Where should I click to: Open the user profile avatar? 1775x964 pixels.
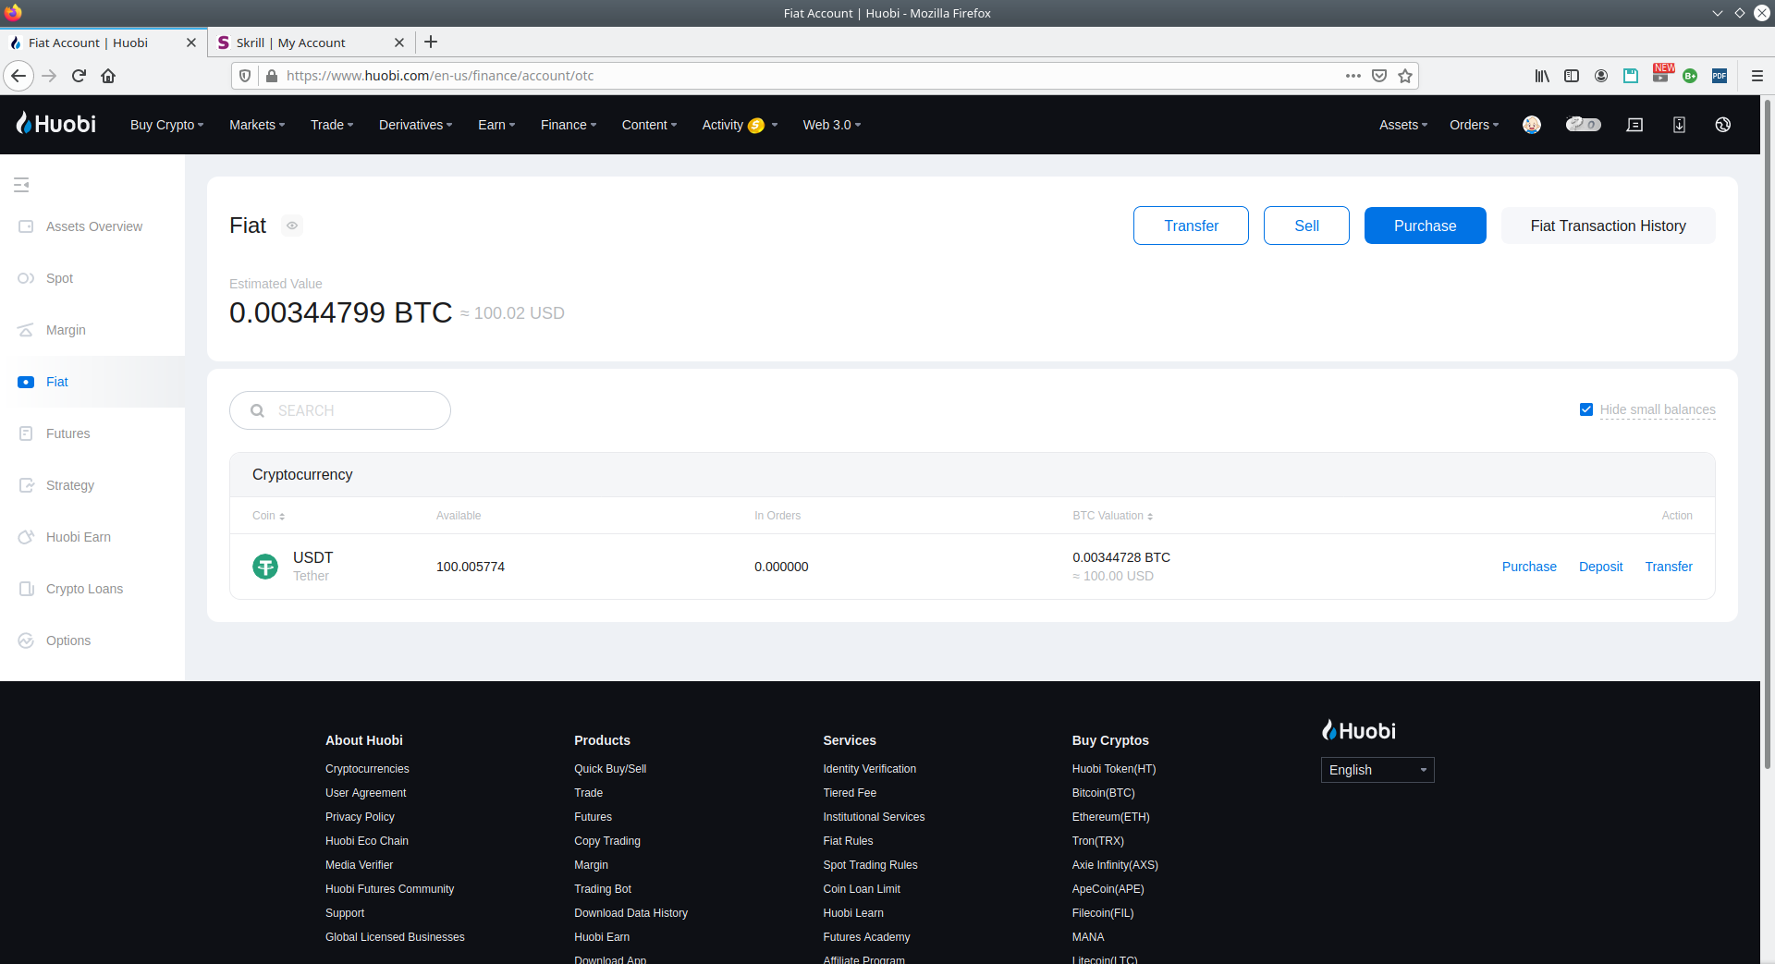coord(1532,125)
